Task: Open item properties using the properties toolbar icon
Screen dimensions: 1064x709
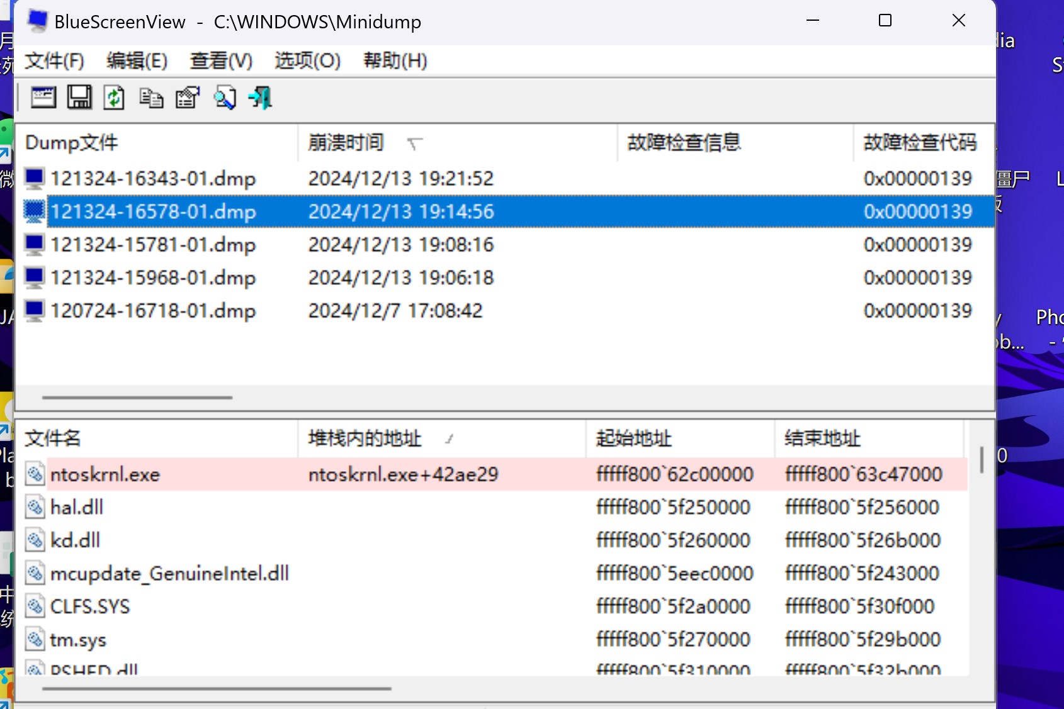Action: [187, 98]
